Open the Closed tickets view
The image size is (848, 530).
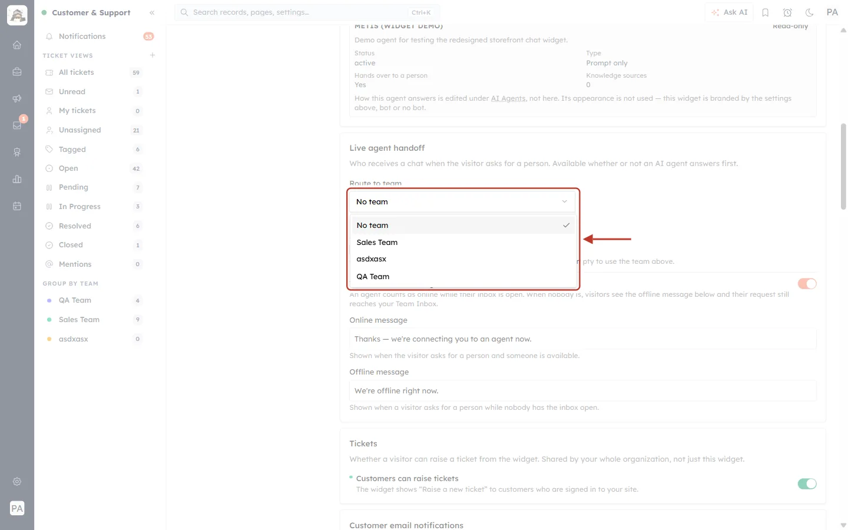[94, 245]
